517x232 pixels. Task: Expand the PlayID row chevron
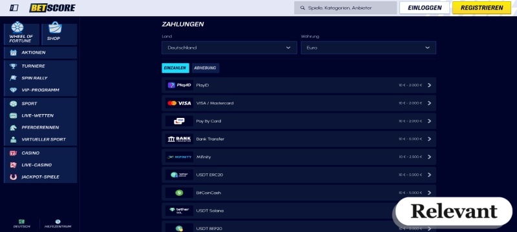[429, 85]
